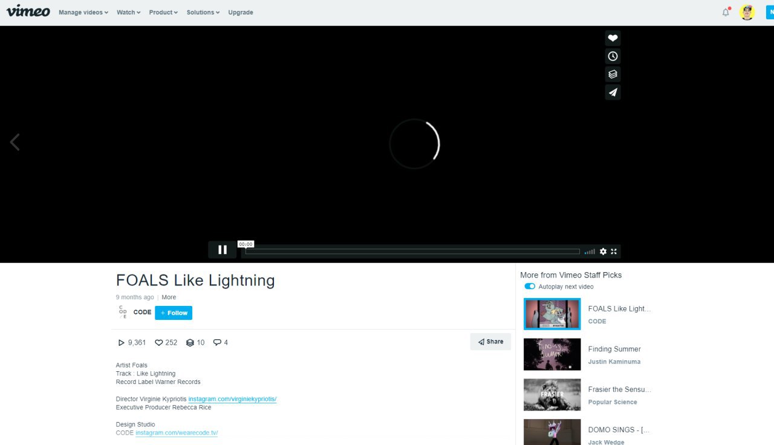
Task: Open Manage videos dropdown
Action: [x=83, y=12]
